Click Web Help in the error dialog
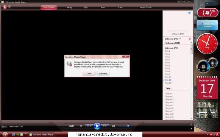Image resolution: width=220 pixels, height=137 pixels. 103,74
